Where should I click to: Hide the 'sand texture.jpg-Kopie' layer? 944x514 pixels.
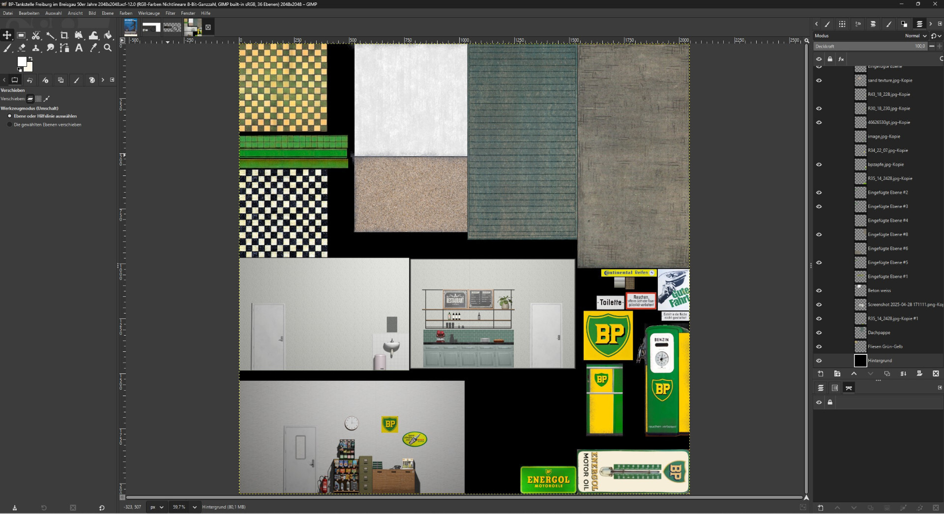(x=819, y=81)
